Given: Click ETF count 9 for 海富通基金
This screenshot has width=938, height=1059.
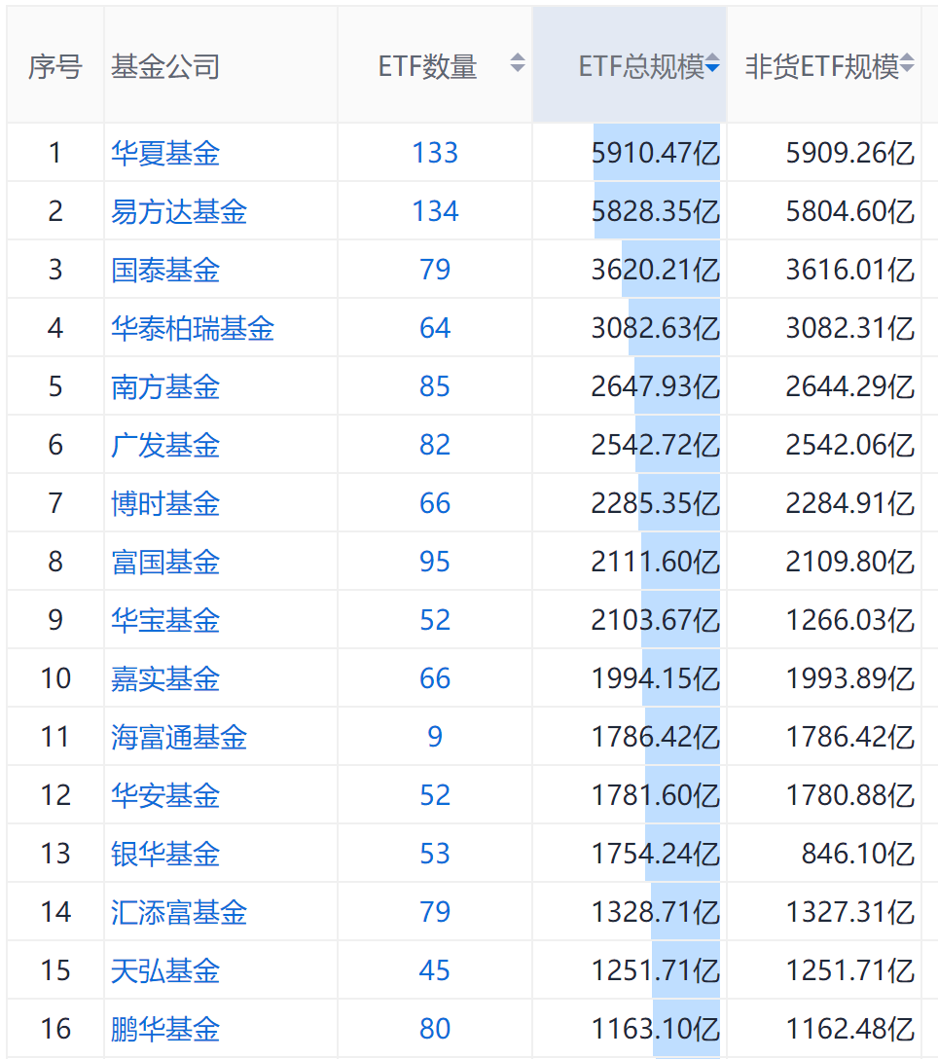Looking at the screenshot, I should [435, 737].
